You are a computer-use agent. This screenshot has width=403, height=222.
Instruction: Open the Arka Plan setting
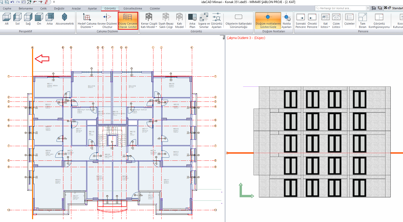pos(192,21)
